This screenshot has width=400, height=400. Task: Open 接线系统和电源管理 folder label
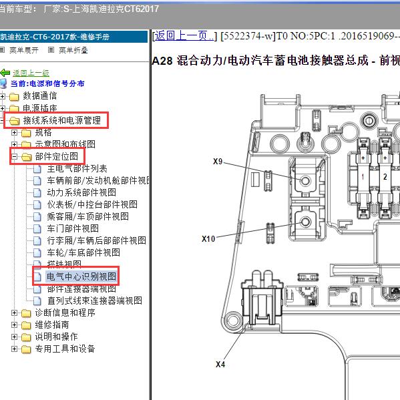pos(62,120)
